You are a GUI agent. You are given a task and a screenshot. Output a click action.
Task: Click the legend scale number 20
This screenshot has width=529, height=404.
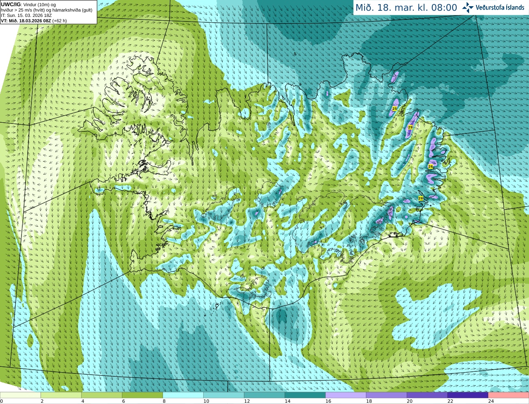pyautogui.click(x=410, y=401)
